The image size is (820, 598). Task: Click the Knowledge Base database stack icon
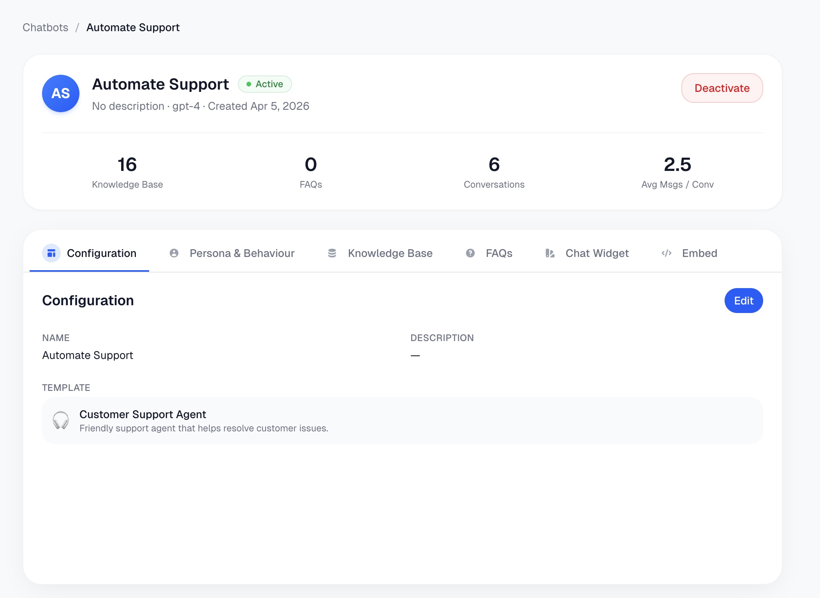click(x=332, y=253)
